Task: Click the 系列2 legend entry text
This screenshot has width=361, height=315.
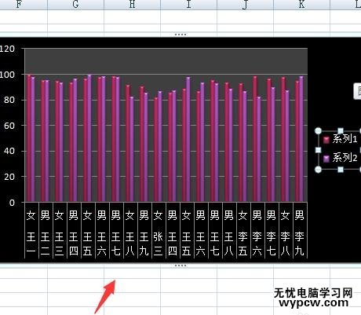Action: (x=345, y=158)
